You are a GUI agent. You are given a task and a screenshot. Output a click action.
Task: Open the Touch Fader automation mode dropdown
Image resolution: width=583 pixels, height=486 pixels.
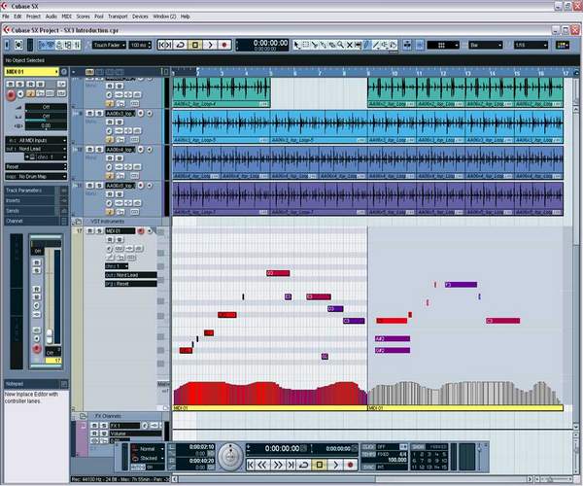(x=108, y=45)
